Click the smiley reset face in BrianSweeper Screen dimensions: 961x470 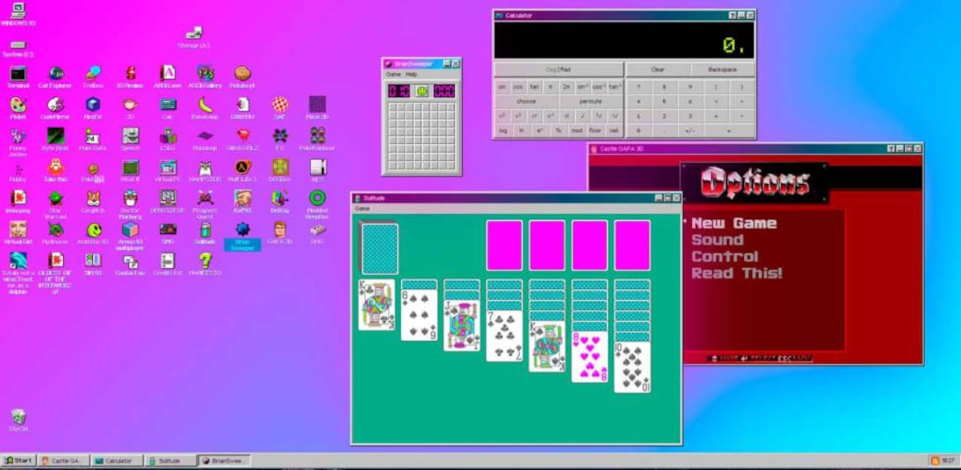point(422,90)
